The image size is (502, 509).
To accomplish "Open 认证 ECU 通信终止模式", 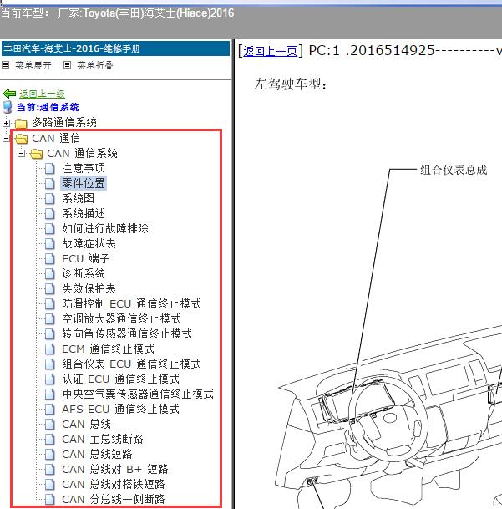I will click(x=121, y=379).
